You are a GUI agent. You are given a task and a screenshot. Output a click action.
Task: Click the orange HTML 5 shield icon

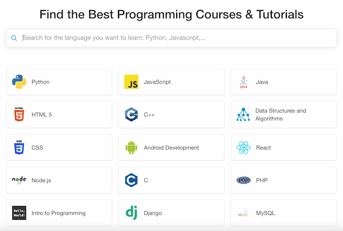point(19,114)
